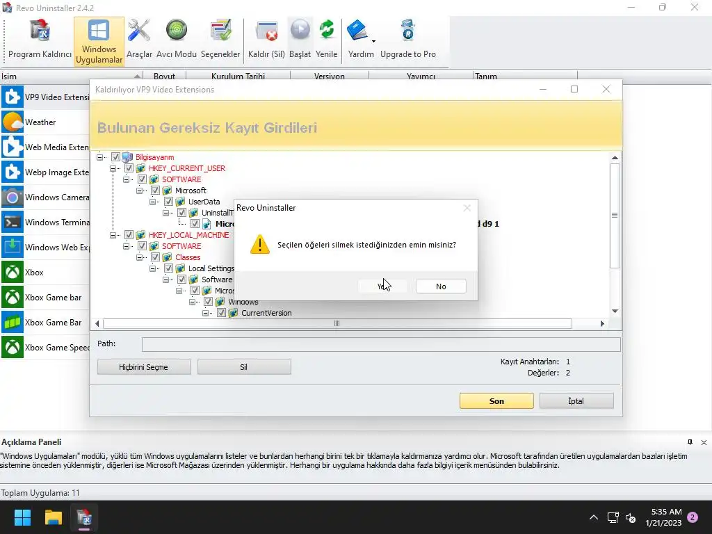Toggle the Classes node checkbox

click(x=155, y=257)
